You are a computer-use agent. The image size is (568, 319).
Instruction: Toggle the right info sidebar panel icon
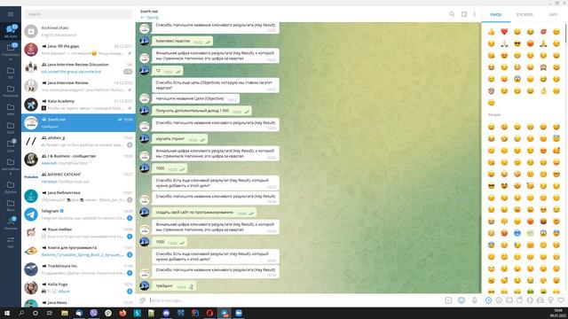click(x=464, y=14)
